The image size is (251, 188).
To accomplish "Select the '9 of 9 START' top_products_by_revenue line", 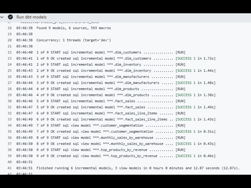I will coord(111,150).
